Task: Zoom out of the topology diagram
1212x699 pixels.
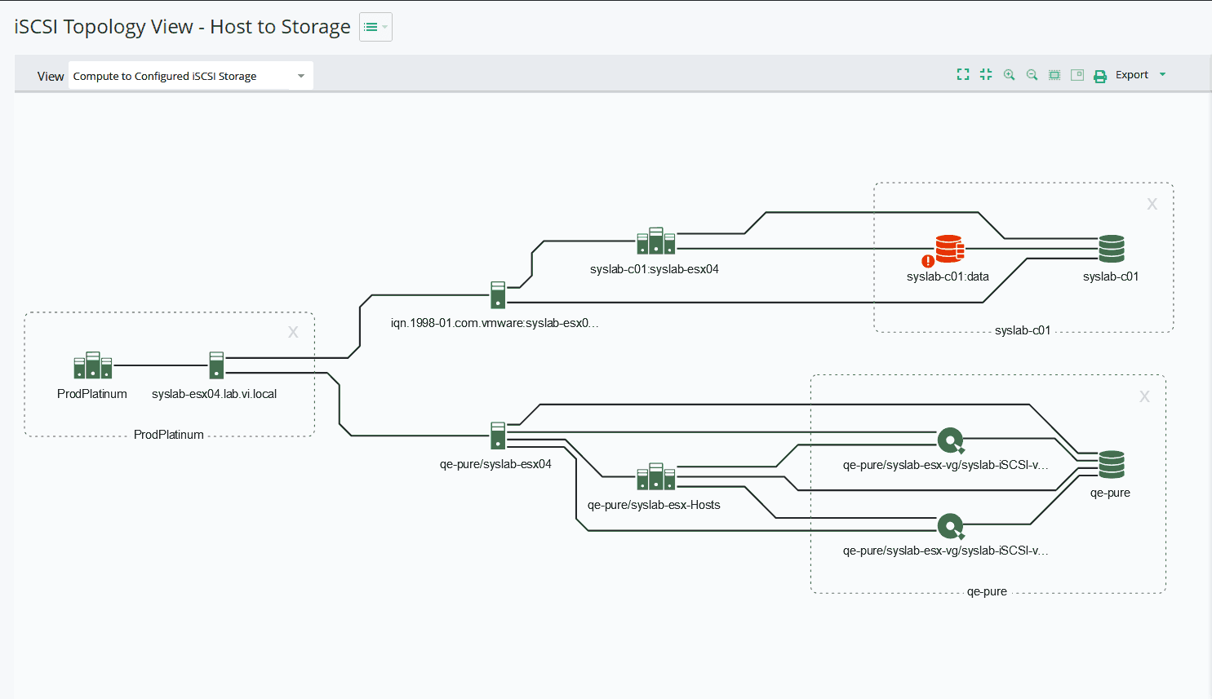Action: [1032, 74]
